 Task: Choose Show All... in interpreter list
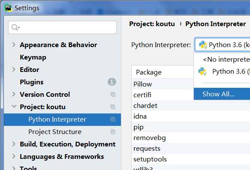tap(222, 94)
